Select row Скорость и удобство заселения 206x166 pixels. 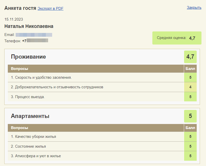point(96,77)
